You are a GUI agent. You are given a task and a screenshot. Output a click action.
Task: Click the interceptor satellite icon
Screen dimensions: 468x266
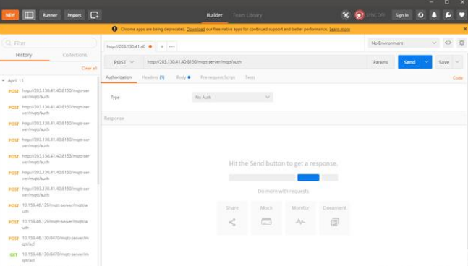pyautogui.click(x=346, y=15)
